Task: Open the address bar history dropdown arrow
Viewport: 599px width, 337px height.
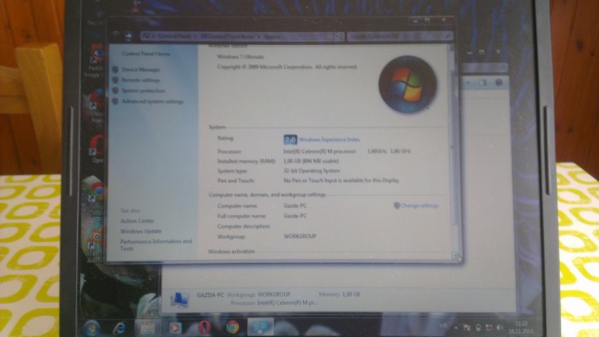Action: (330, 36)
